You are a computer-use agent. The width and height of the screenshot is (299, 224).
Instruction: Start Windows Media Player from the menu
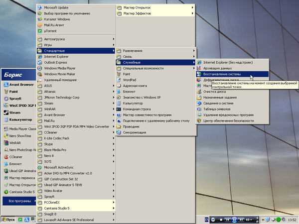[76, 68]
